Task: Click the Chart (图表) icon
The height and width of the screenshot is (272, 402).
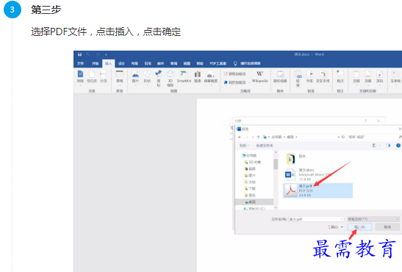Action: point(198,77)
